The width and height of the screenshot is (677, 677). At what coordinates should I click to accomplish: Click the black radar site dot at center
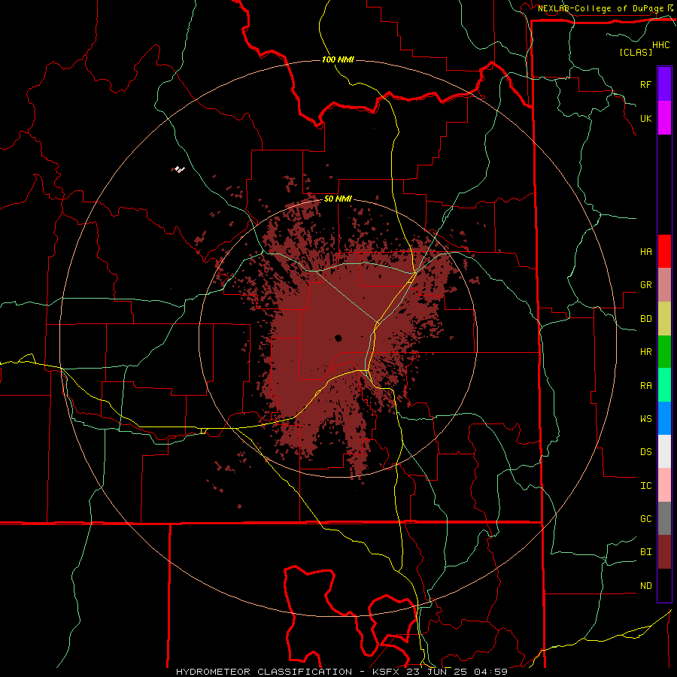pyautogui.click(x=338, y=338)
